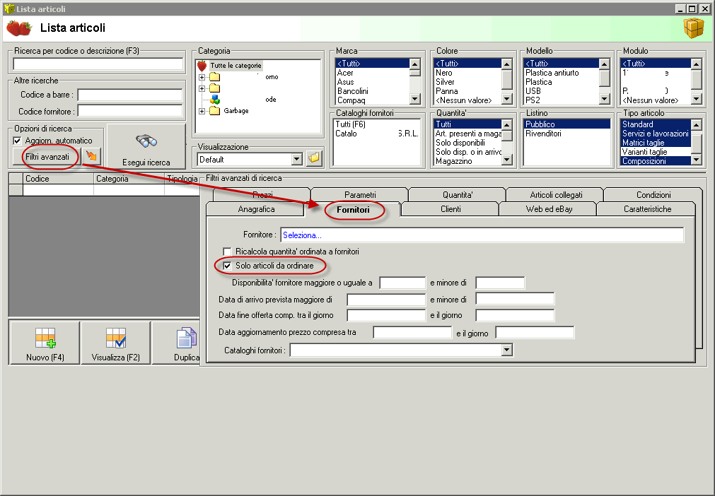Switch to the Parametri tab
The image size is (715, 496).
360,195
